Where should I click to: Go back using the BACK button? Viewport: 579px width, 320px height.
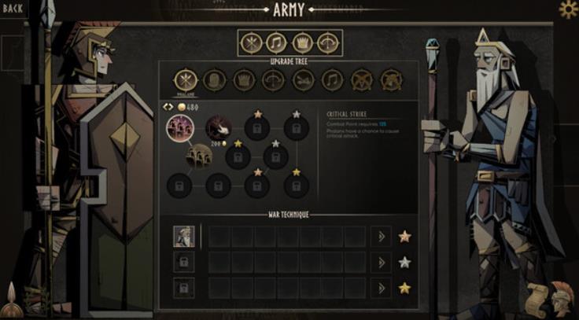13,9
